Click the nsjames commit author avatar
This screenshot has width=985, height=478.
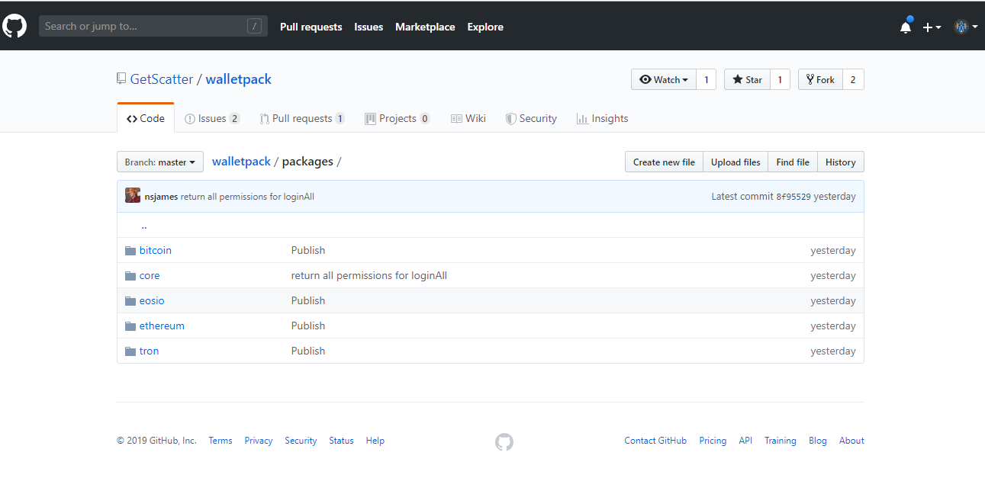click(x=133, y=196)
